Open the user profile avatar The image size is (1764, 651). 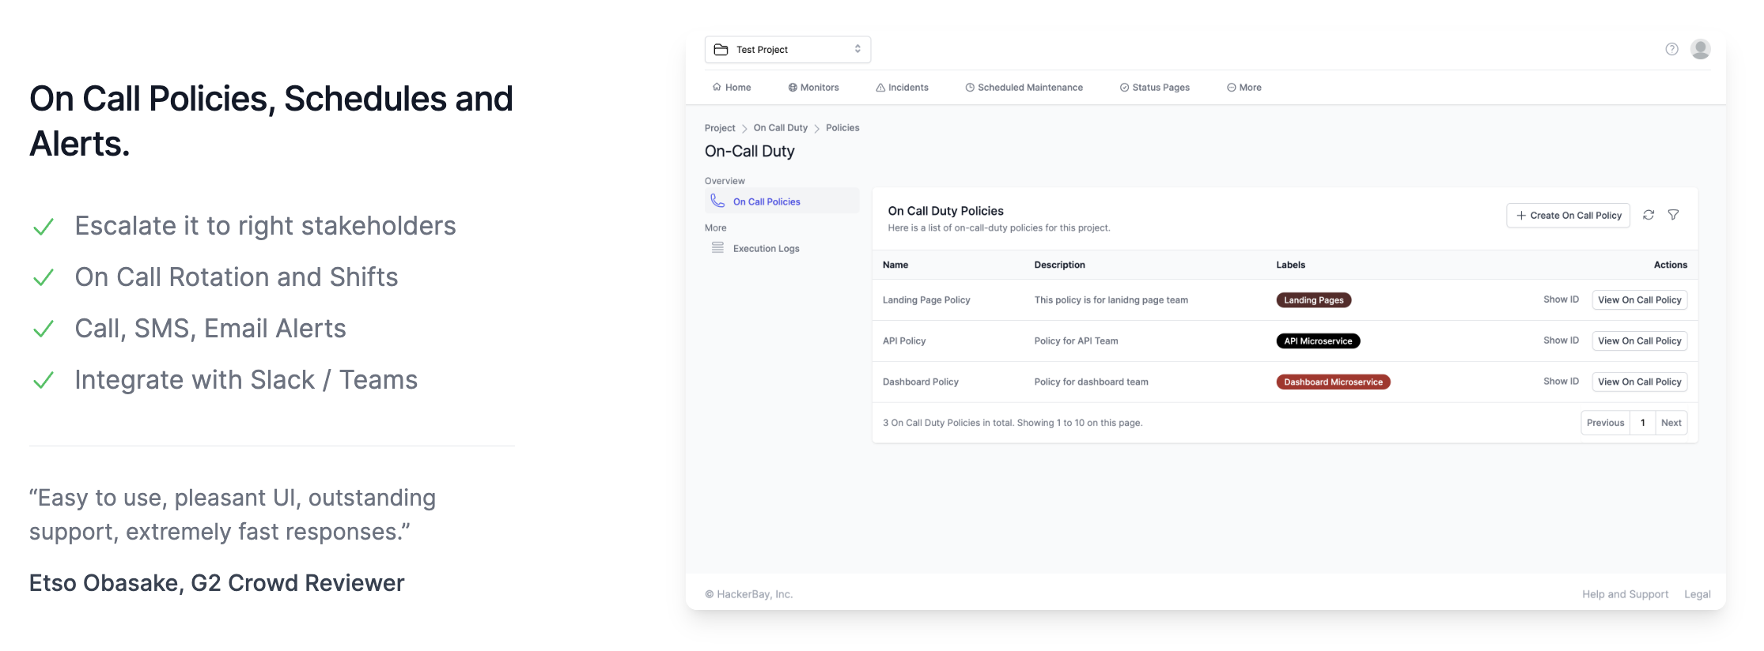point(1700,49)
